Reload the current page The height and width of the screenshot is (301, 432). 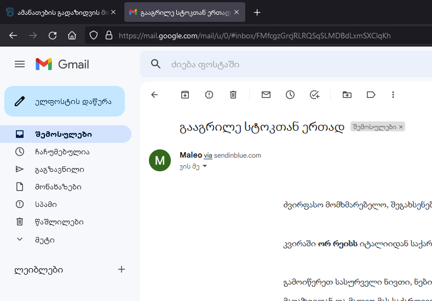point(53,35)
